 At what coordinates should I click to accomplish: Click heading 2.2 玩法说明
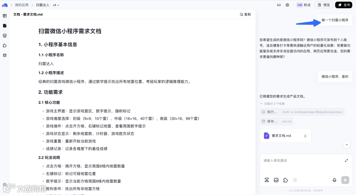[x=49, y=157]
